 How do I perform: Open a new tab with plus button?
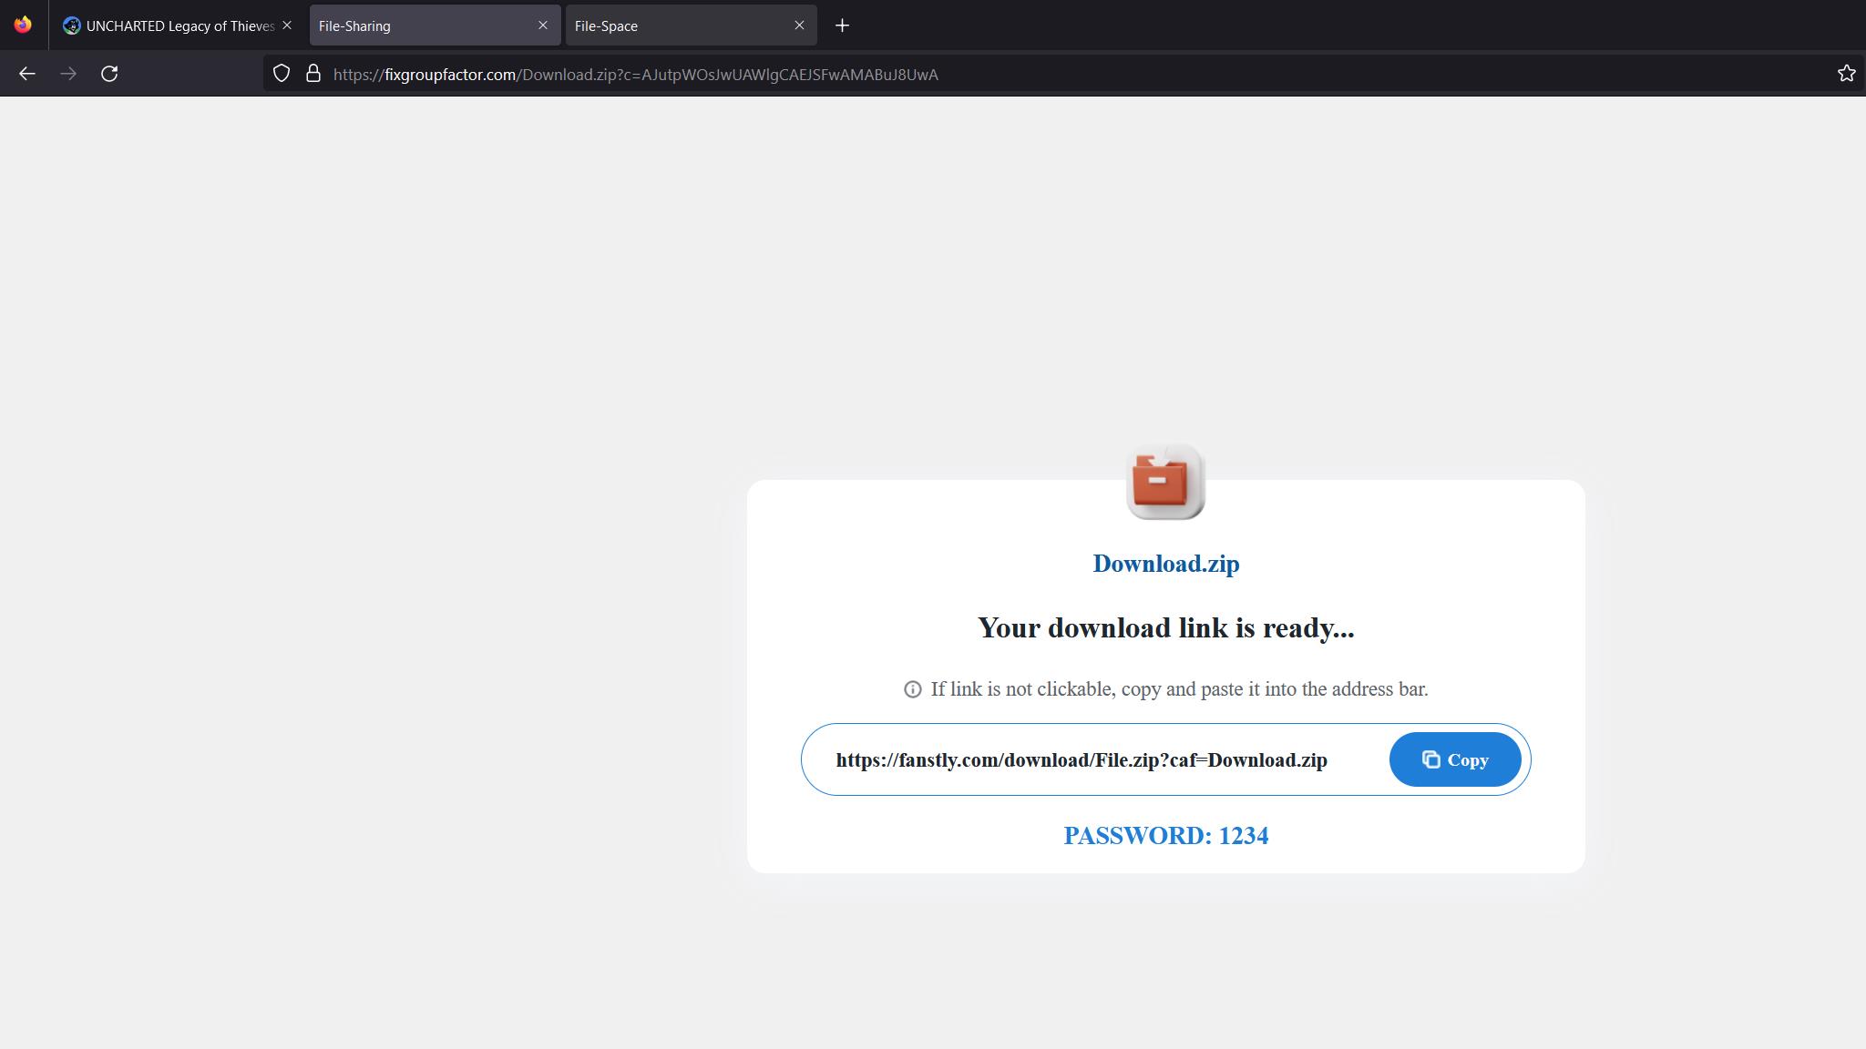842,25
